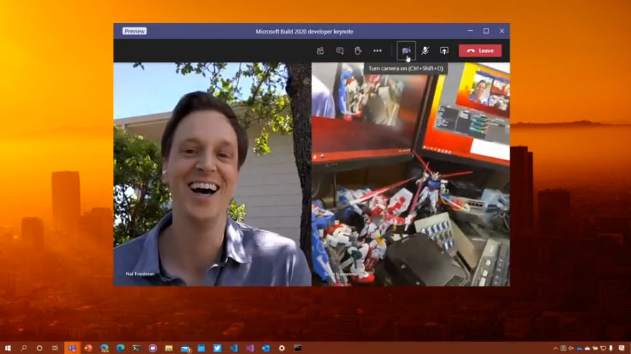This screenshot has height=354, width=631.
Task: Open the Windows Start menu
Action: point(8,348)
